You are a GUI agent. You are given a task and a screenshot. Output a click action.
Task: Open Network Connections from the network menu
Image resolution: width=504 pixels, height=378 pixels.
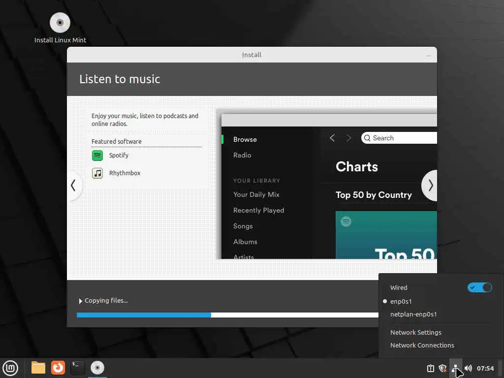[x=422, y=345]
